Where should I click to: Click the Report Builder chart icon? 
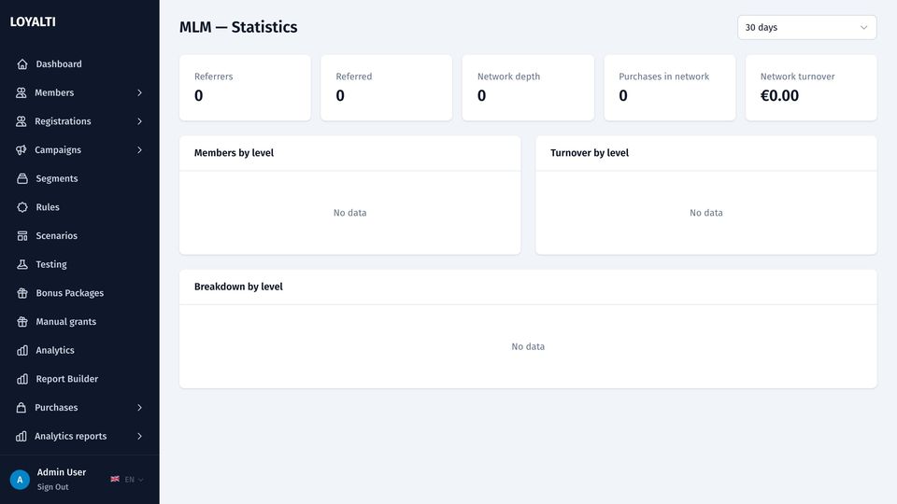[x=22, y=379]
